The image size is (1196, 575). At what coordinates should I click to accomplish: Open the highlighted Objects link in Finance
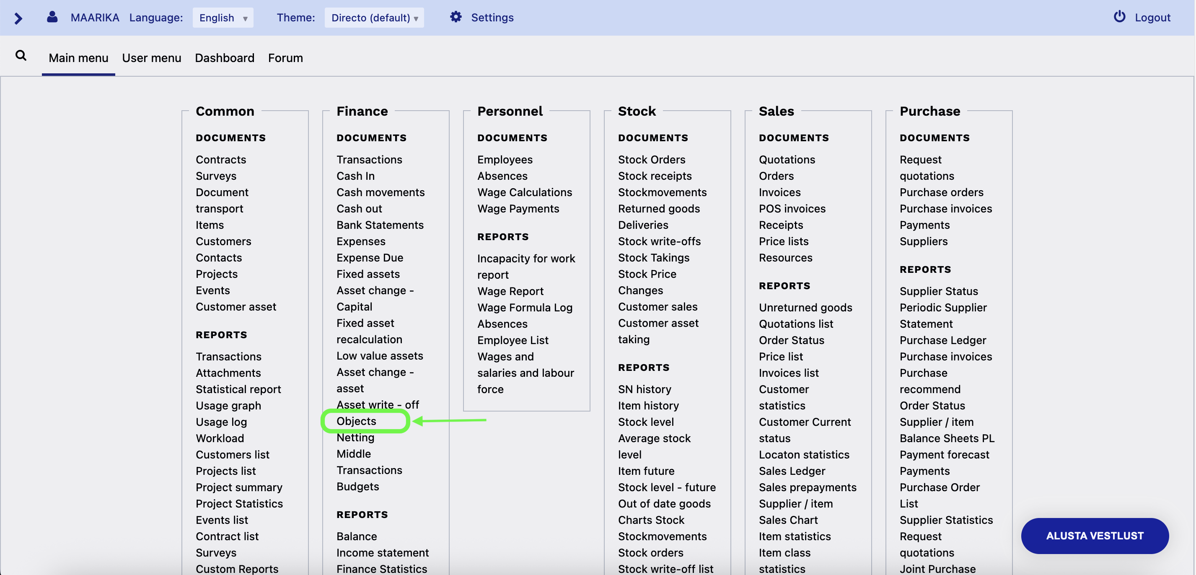click(356, 421)
